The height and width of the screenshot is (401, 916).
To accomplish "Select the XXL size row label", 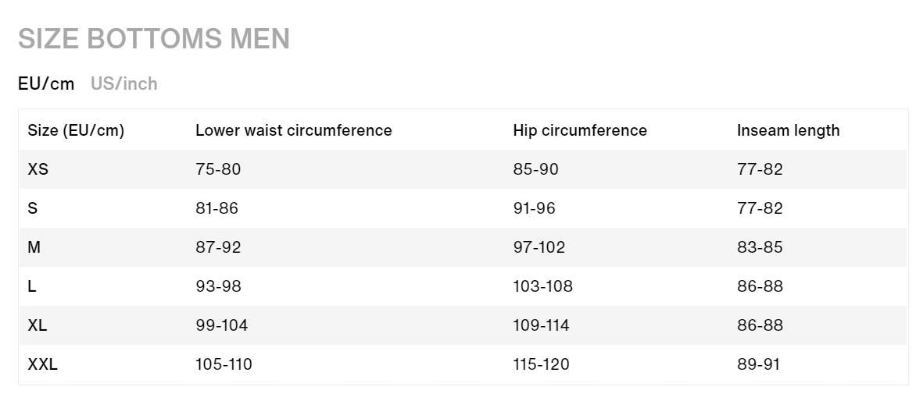I will pos(42,364).
